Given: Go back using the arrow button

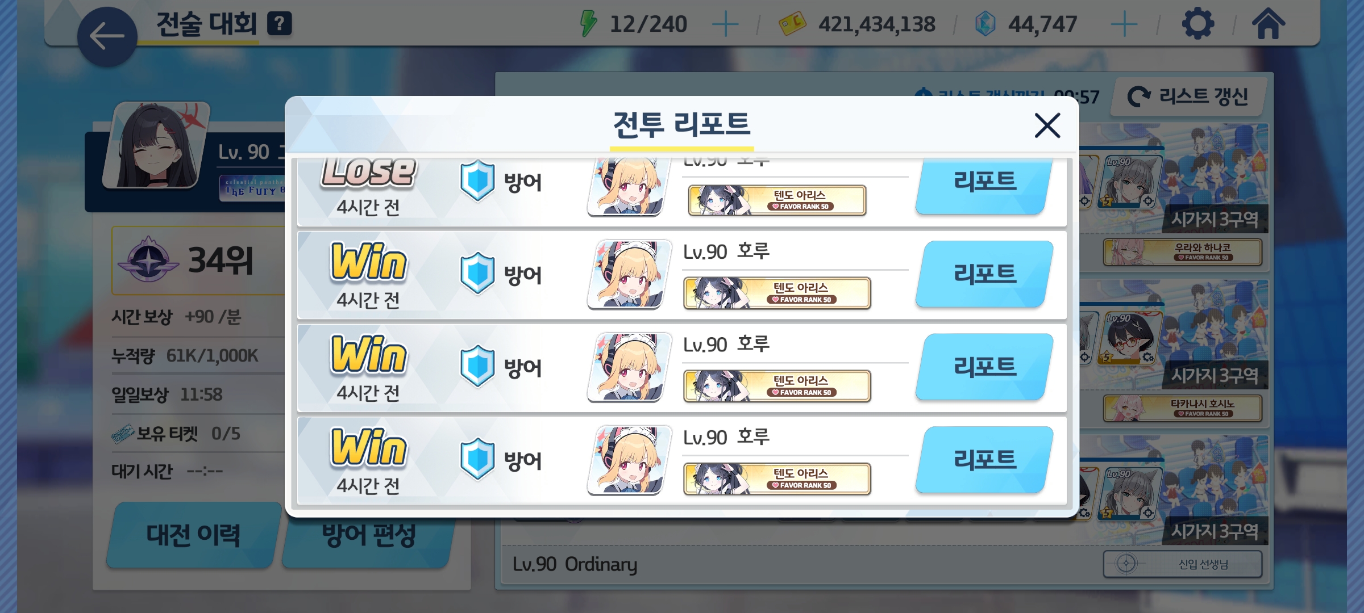Looking at the screenshot, I should pyautogui.click(x=107, y=37).
